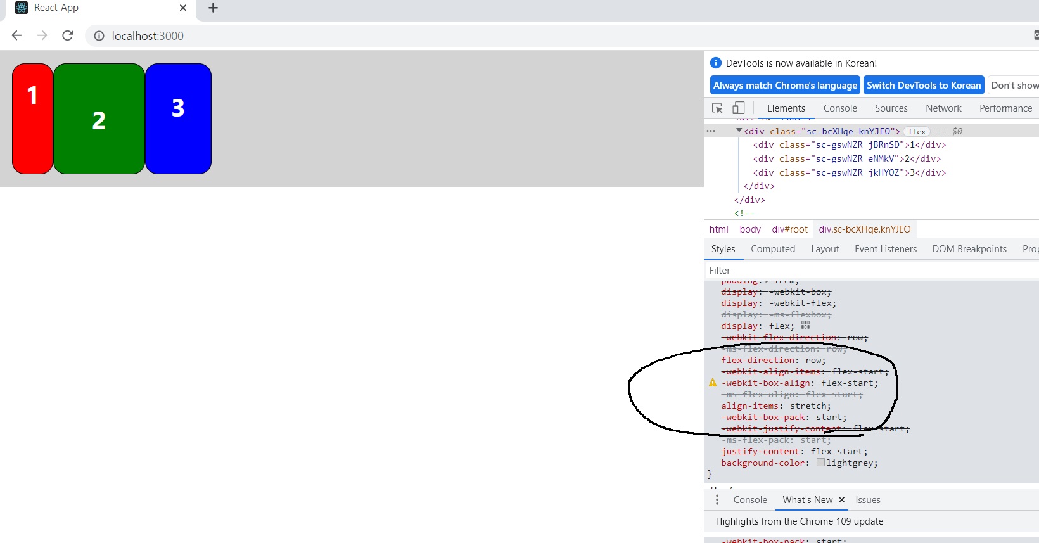This screenshot has height=543, width=1039.
Task: Click the warning icon beside -webkit-box-align
Action: [x=713, y=383]
